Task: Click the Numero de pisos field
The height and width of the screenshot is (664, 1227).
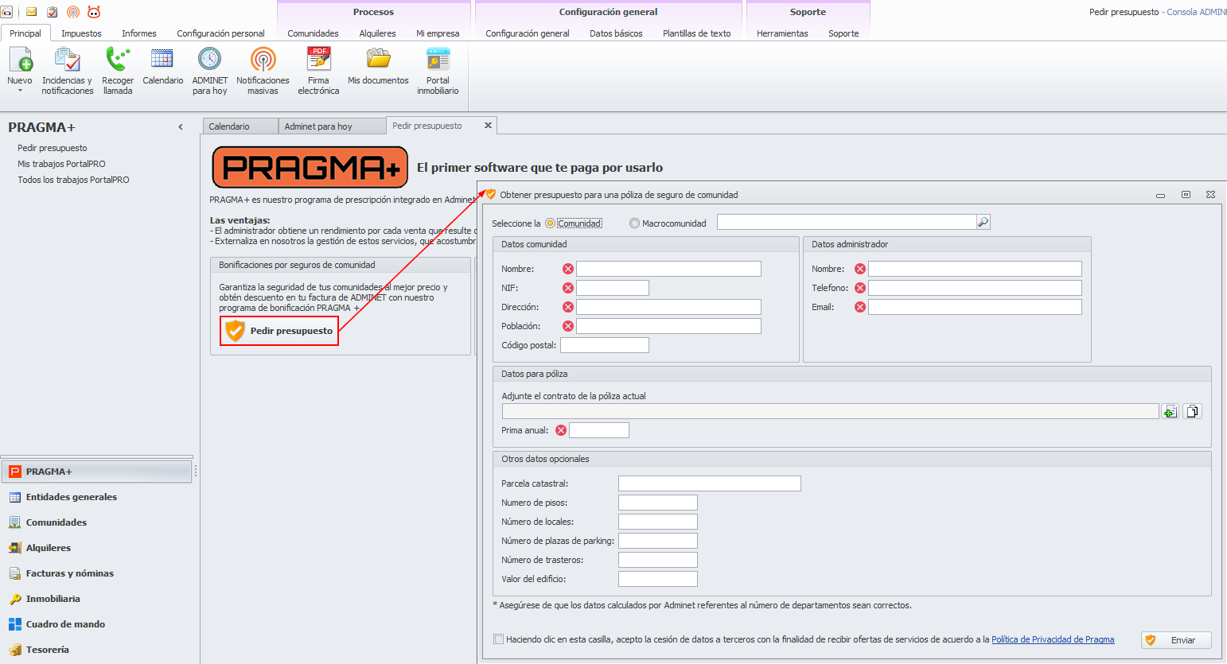Action: (658, 503)
